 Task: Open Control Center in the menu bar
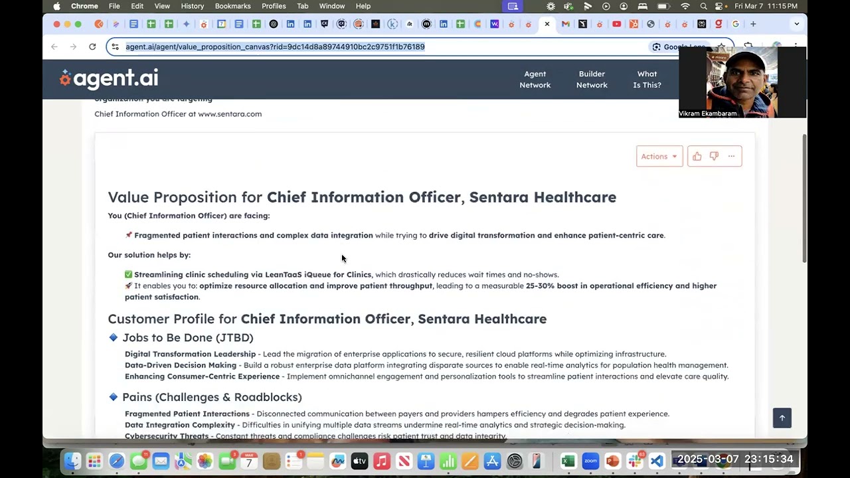[720, 6]
